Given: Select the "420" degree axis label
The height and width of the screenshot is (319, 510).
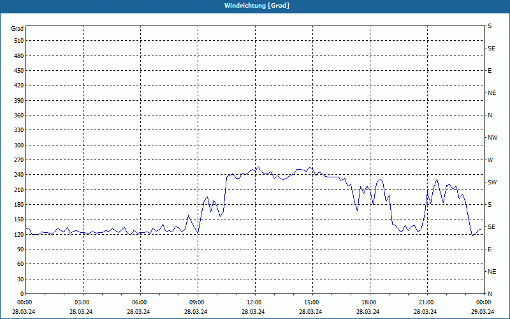Looking at the screenshot, I should (x=19, y=85).
